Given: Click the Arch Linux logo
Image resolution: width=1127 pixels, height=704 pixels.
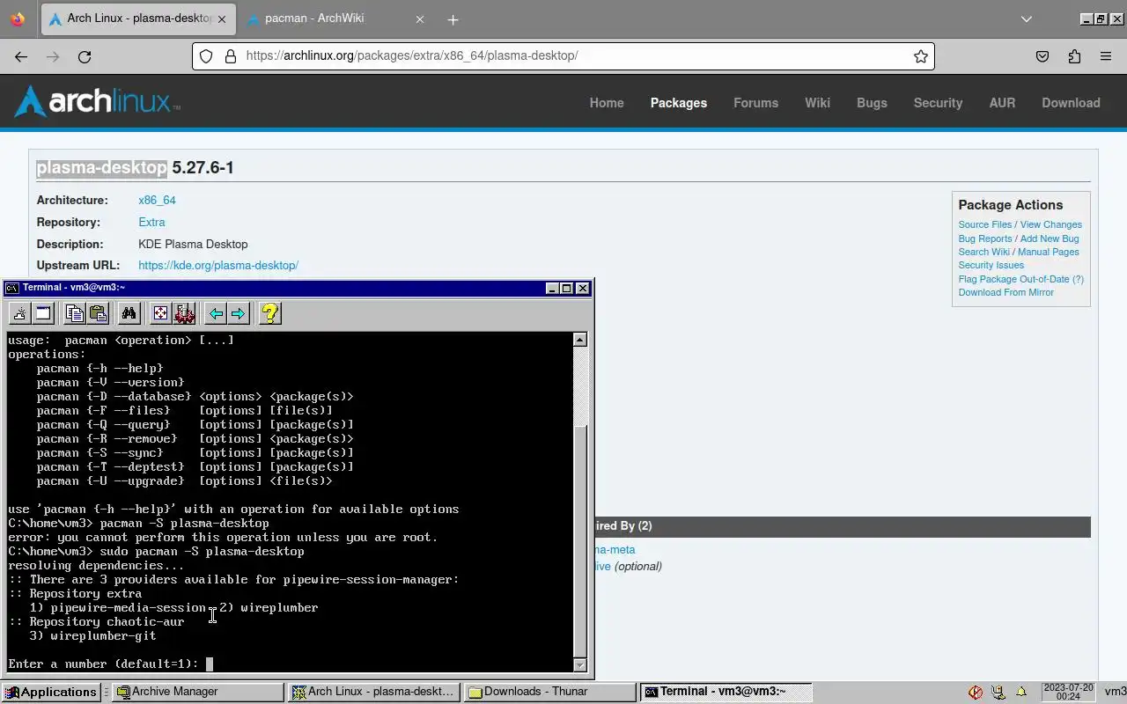Looking at the screenshot, I should [97, 102].
